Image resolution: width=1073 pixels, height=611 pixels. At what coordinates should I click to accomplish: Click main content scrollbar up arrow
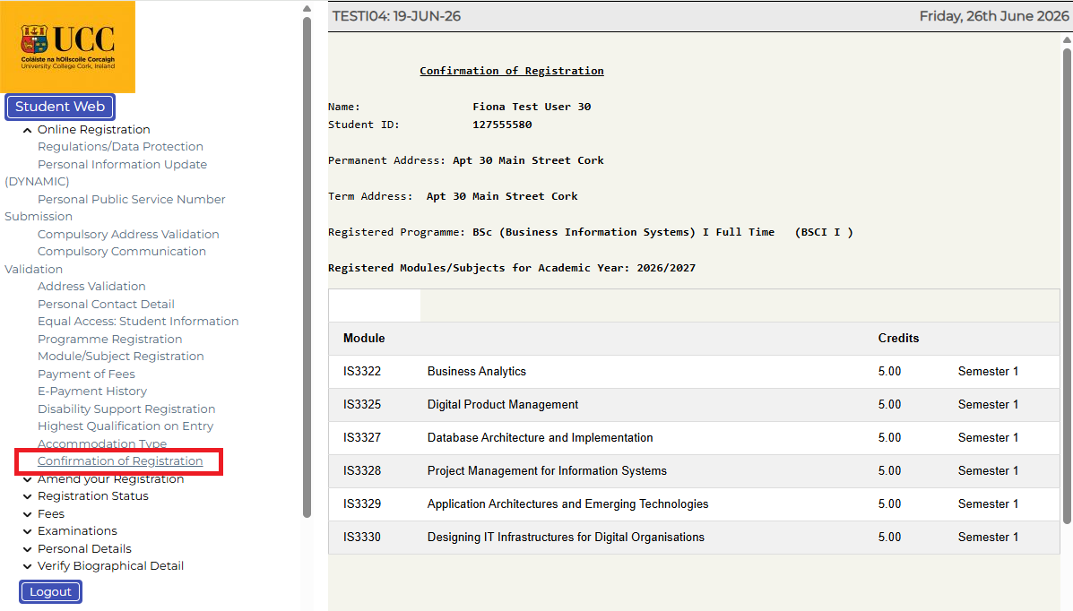click(1067, 39)
